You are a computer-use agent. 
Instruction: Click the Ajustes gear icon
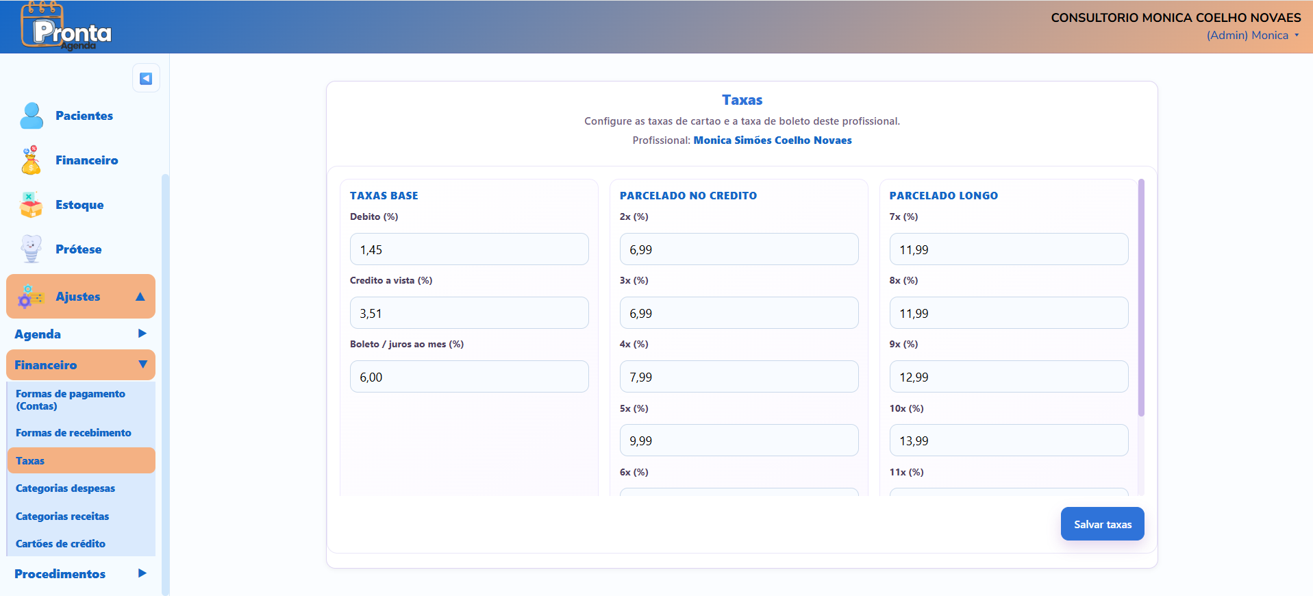(30, 297)
